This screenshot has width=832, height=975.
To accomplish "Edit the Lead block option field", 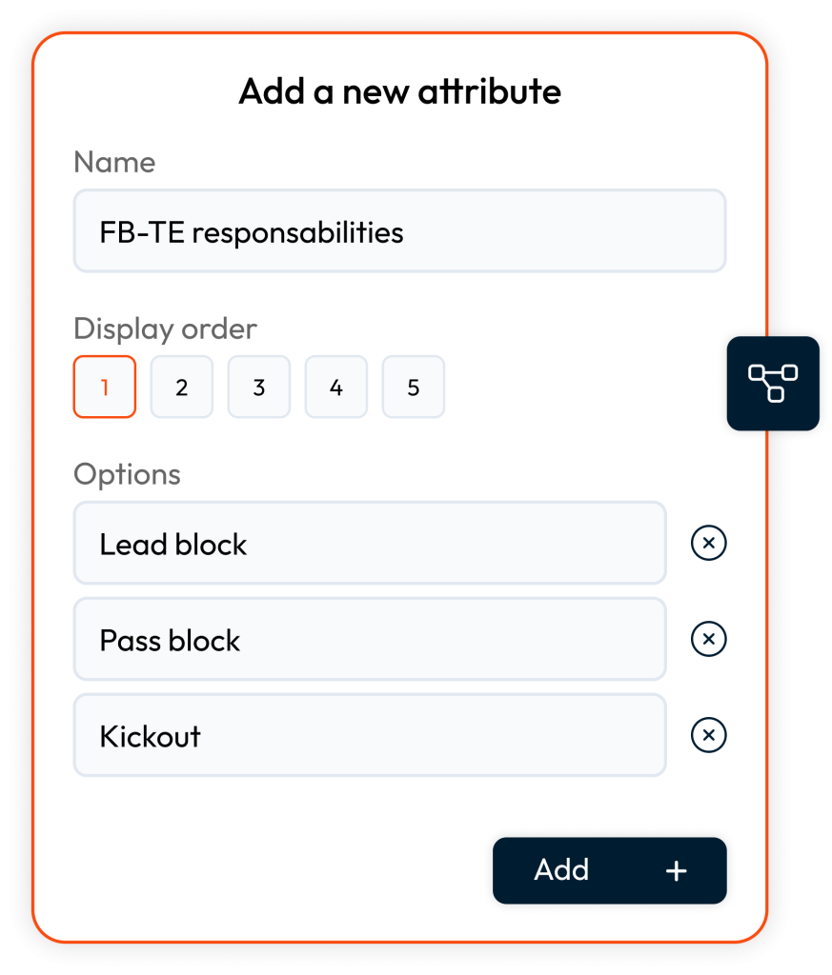I will pos(370,544).
